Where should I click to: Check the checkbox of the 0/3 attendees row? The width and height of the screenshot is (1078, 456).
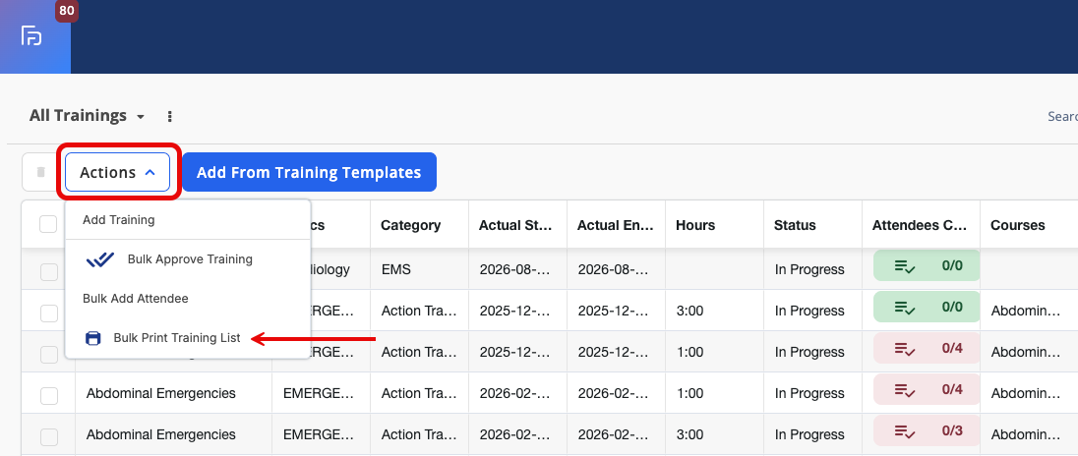49,436
